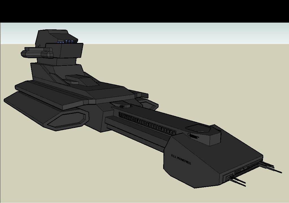Click the U.S.S. Prometheus hull lettering
Image resolution: width=289 pixels, height=203 pixels.
181,159
